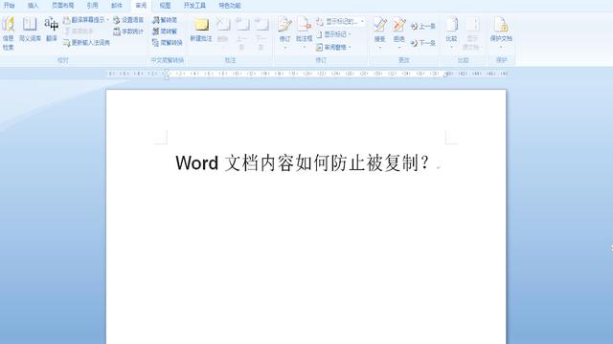Screen dimensions: 613x344
Task: Click the Reviewing Pane (审阅窗格) icon
Action: click(x=319, y=47)
